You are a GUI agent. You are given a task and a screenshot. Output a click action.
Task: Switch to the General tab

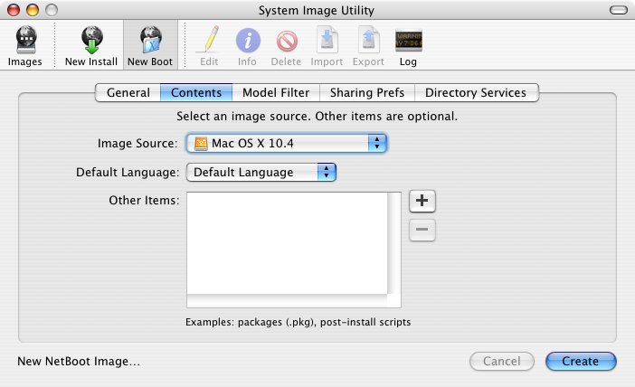point(128,93)
